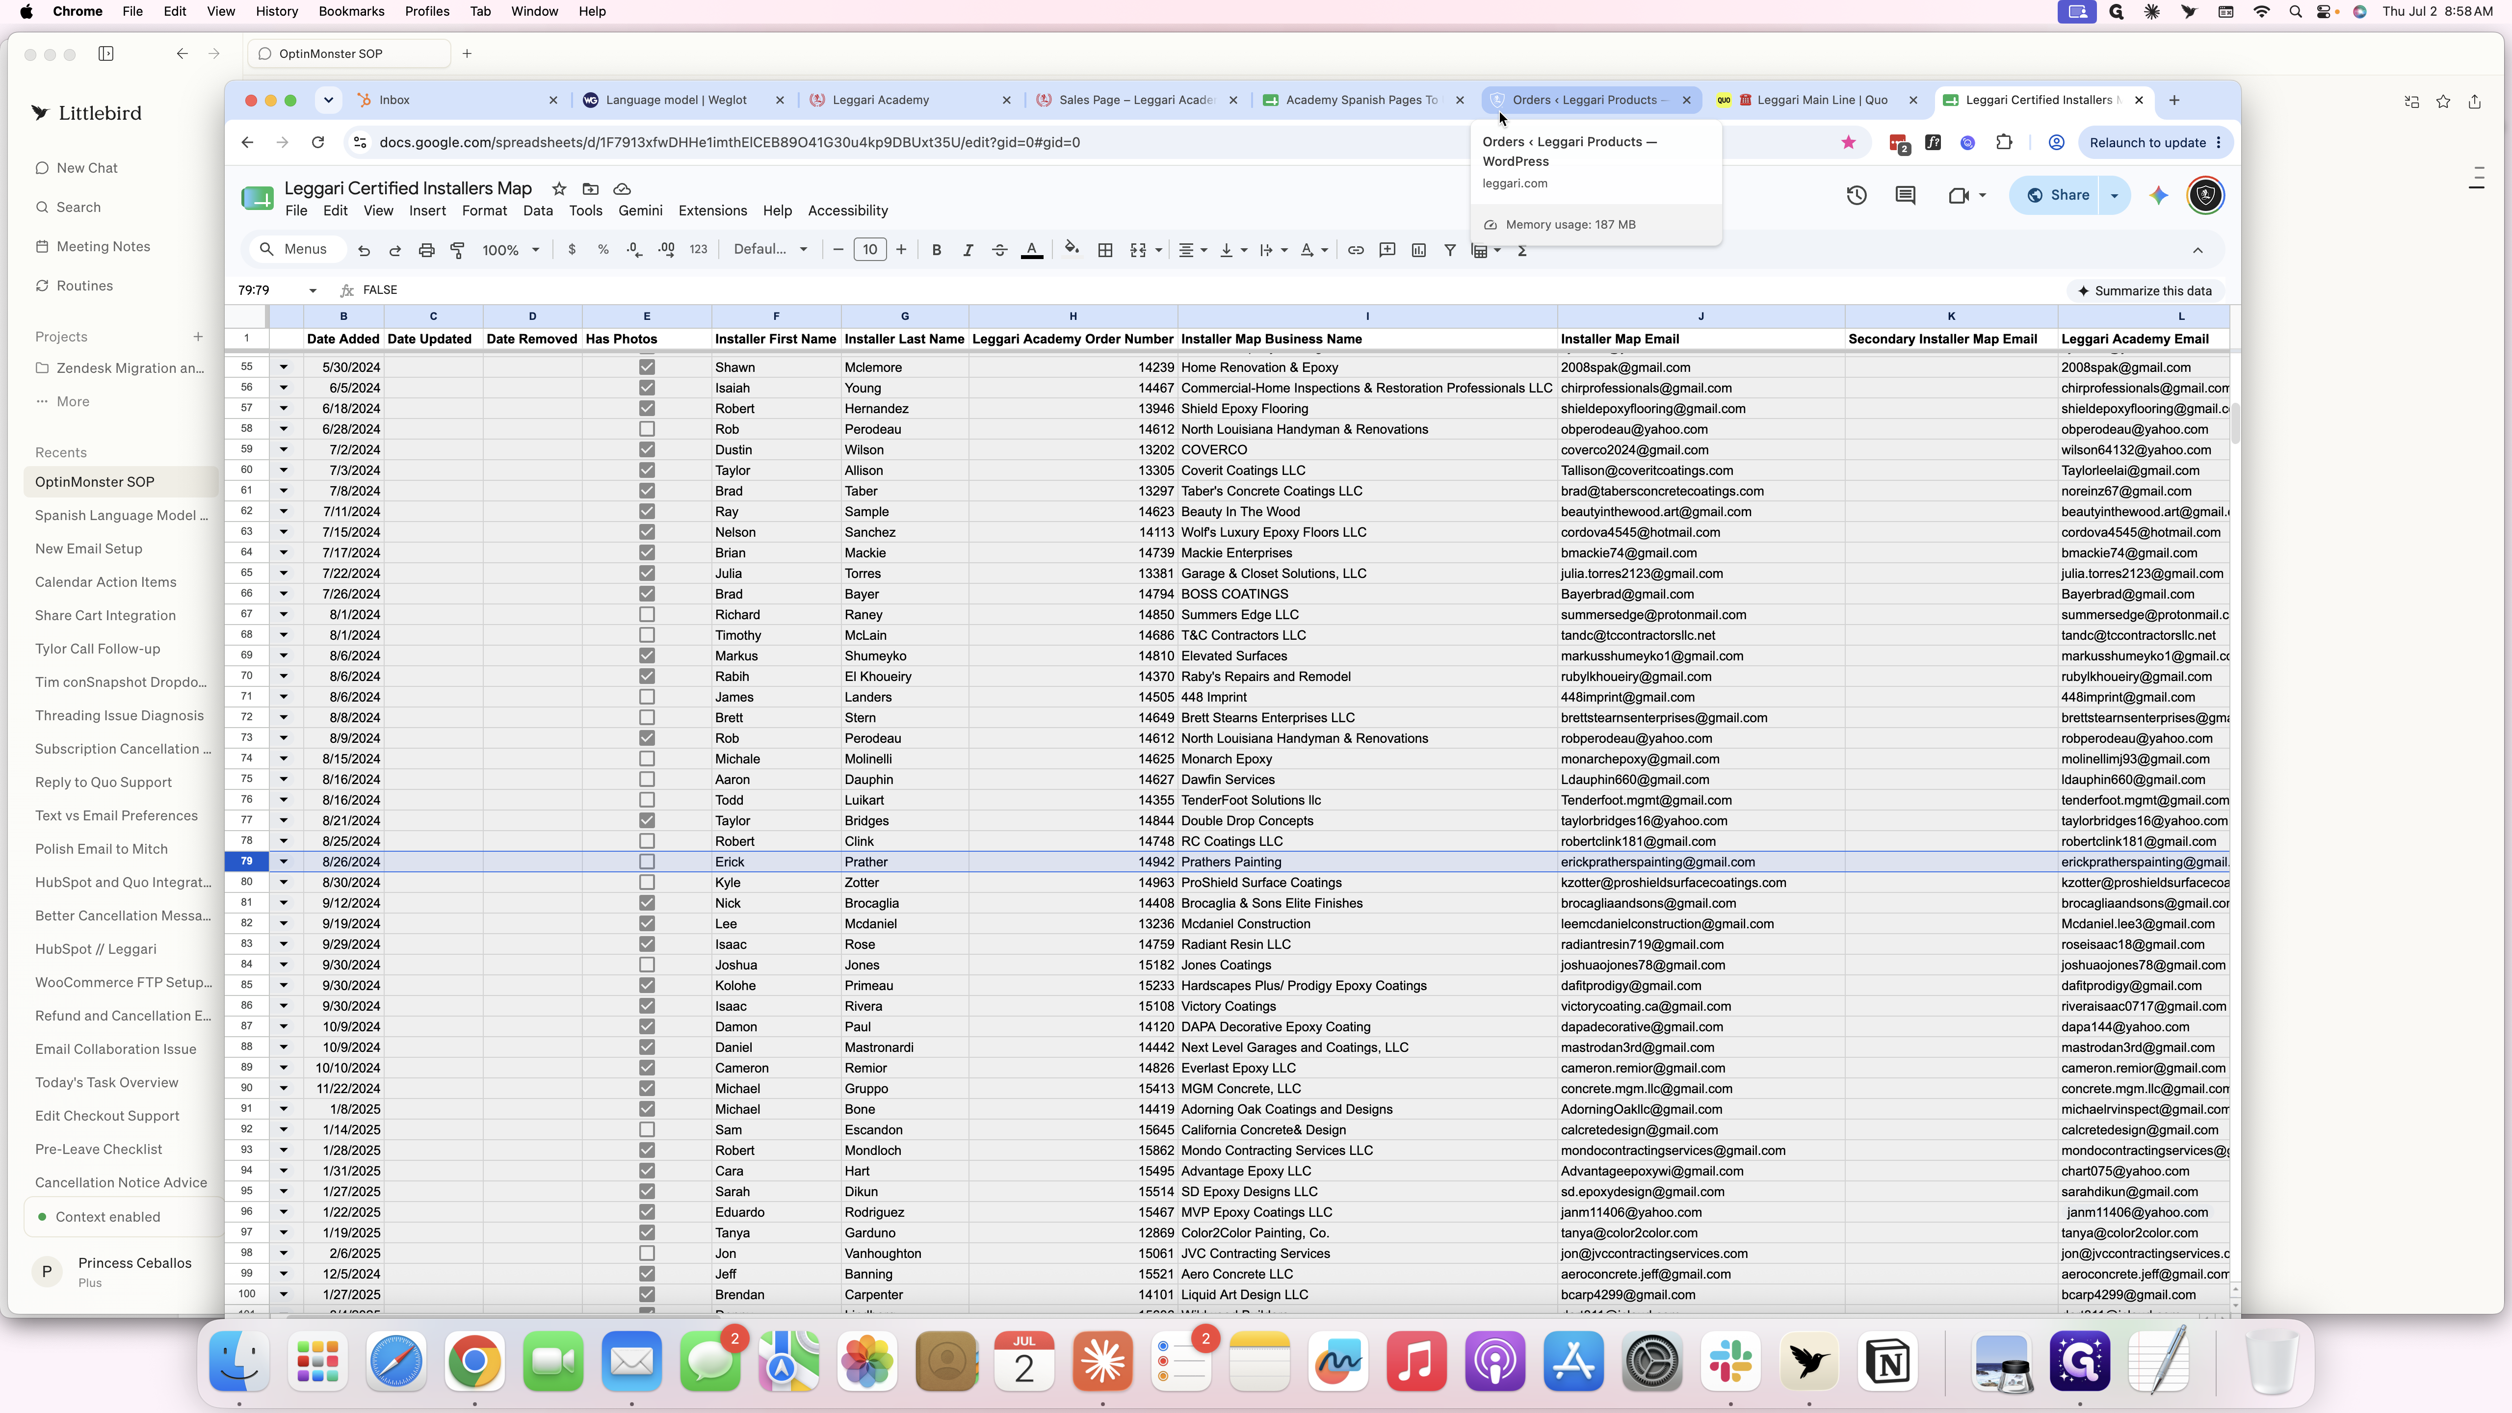Toggle Has Photos checkbox for Richard Raney
This screenshot has width=2512, height=1413.
tap(647, 614)
